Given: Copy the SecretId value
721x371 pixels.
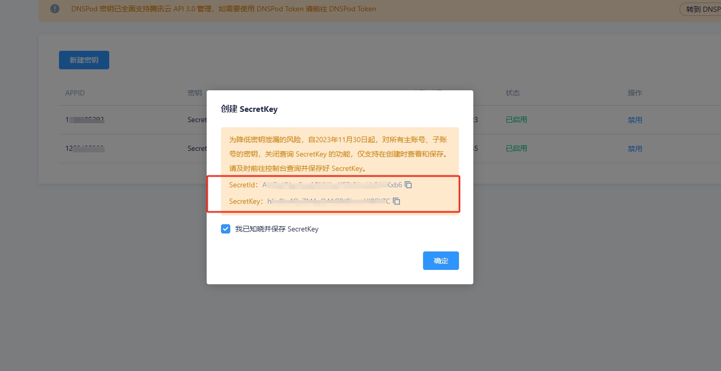Looking at the screenshot, I should pyautogui.click(x=408, y=185).
